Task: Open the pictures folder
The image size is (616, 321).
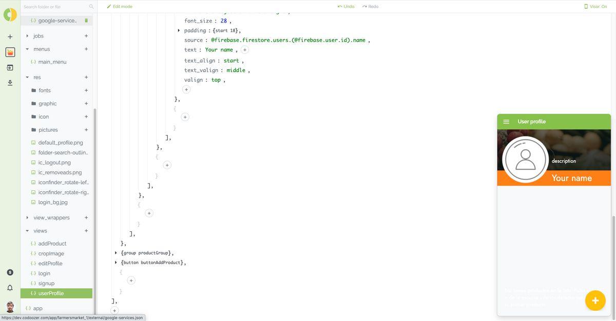Action: tap(48, 130)
